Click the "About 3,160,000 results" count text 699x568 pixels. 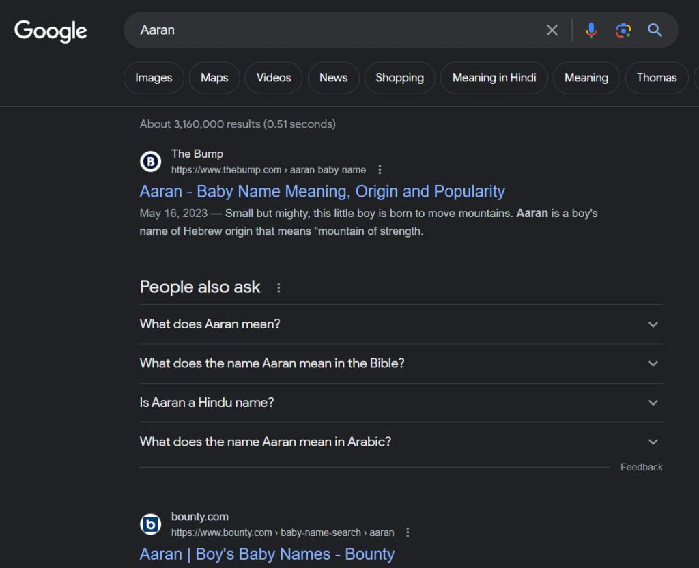[238, 124]
